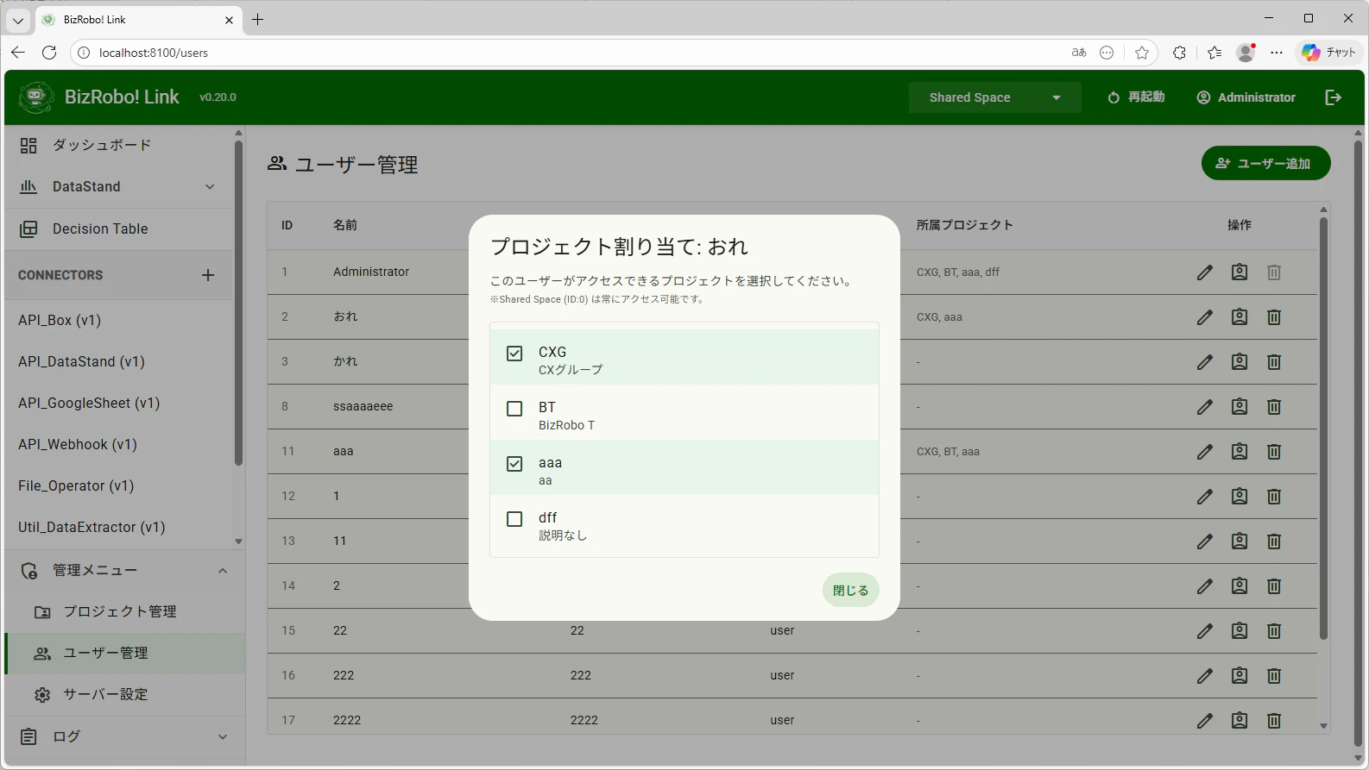Edit user ssaaaaeee with pencil icon
This screenshot has width=1369, height=770.
(x=1205, y=407)
